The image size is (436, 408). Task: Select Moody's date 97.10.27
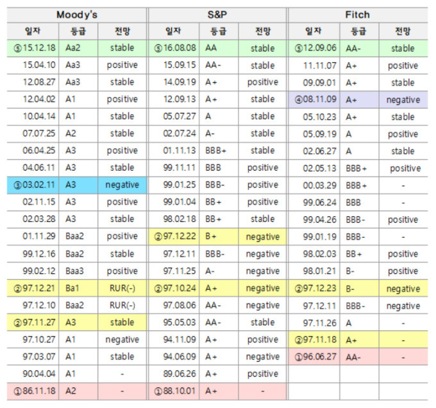(39, 339)
